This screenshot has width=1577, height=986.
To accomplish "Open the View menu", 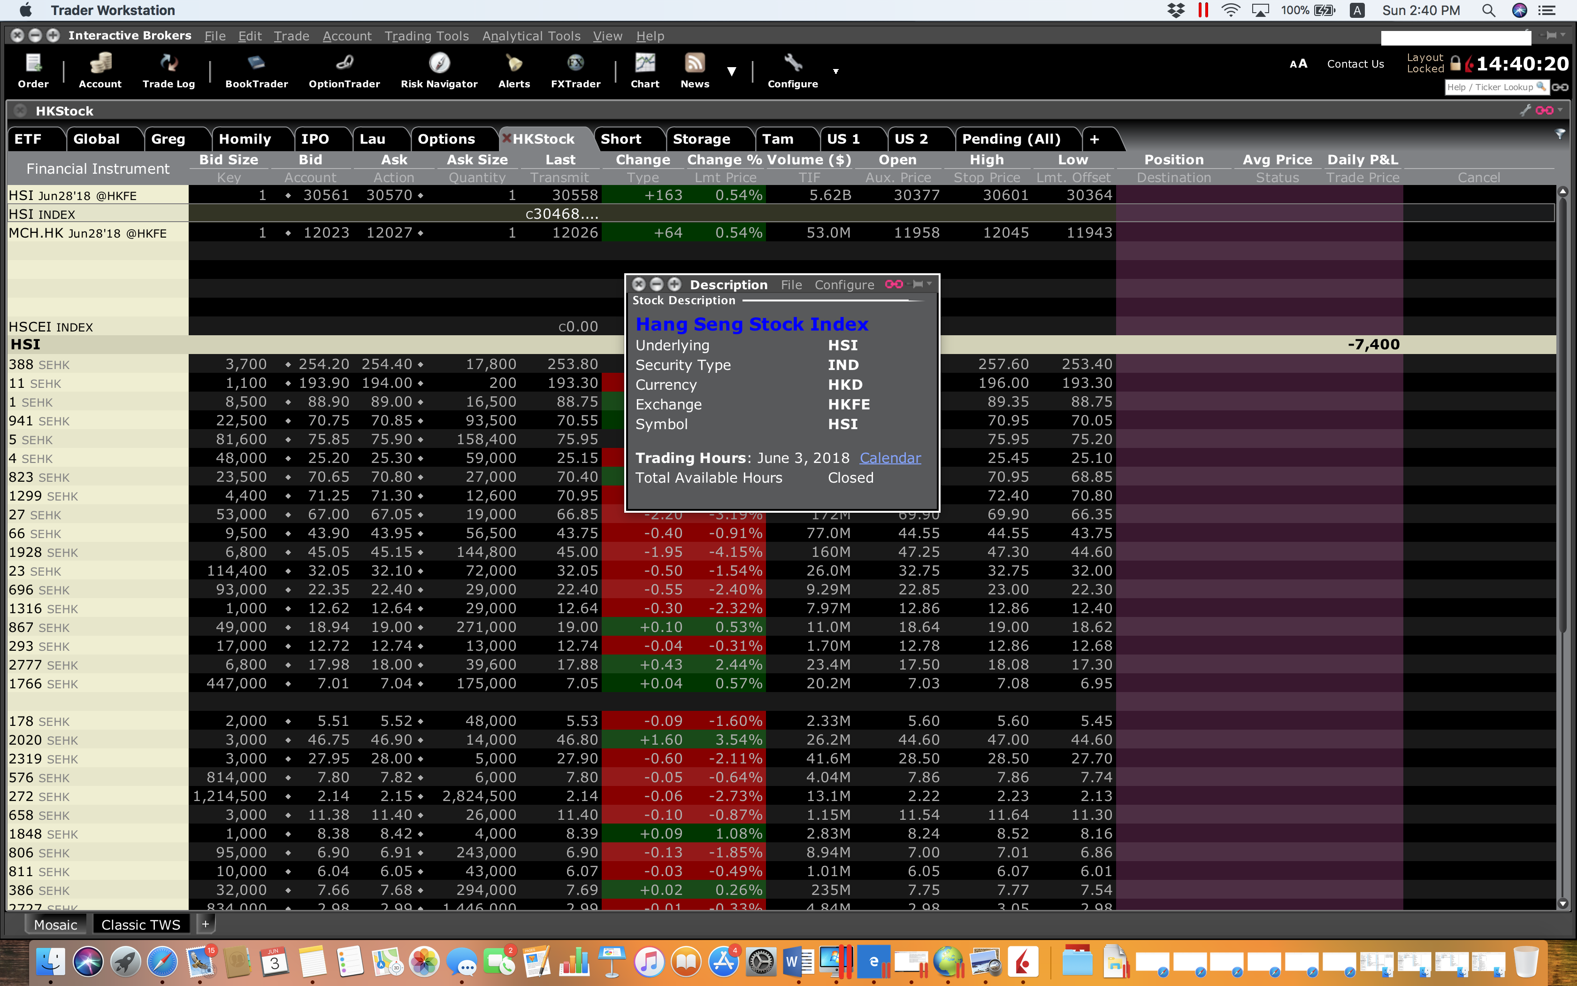I will click(x=607, y=36).
